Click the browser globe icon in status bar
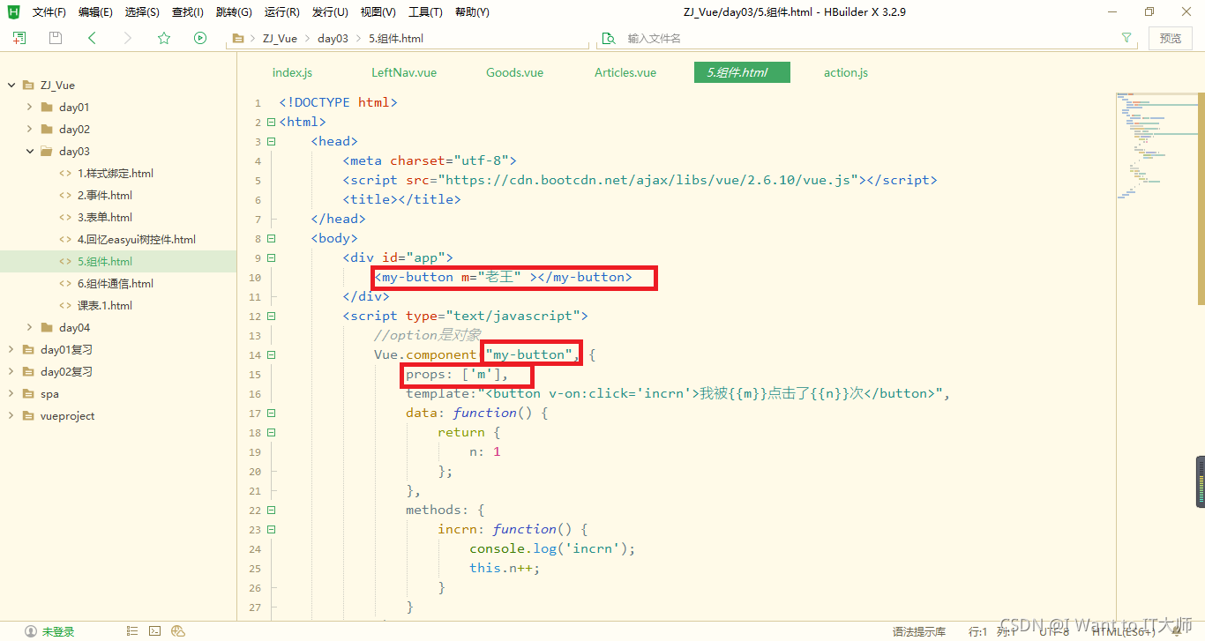The image size is (1205, 641). [178, 631]
